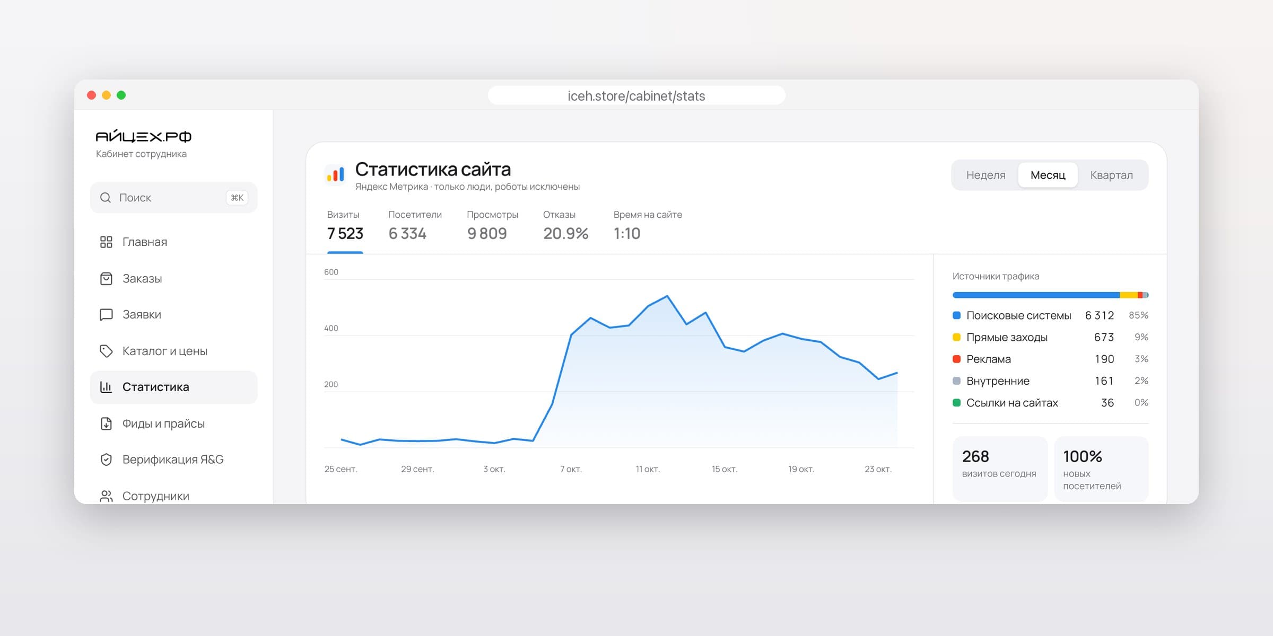The width and height of the screenshot is (1273, 636).
Task: Open the Заявки menu item
Action: (x=174, y=315)
